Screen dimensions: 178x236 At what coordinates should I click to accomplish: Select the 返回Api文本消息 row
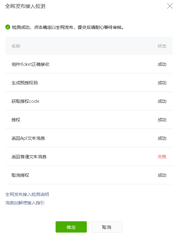point(89,138)
